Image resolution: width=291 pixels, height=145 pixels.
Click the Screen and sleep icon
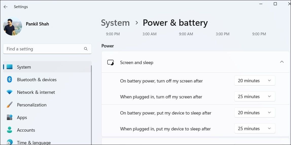[111, 63]
